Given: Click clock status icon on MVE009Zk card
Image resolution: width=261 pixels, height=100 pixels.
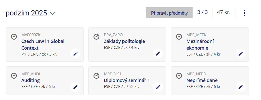Looking at the screenshot, I should [14, 37].
